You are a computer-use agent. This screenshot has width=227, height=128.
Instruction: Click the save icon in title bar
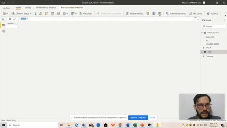(4, 3)
